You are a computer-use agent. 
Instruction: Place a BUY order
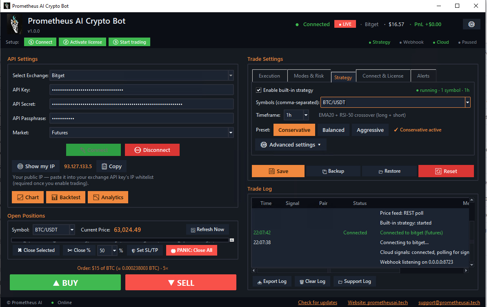coord(65,283)
